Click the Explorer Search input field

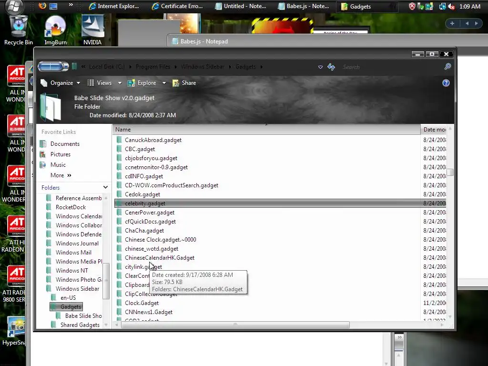coord(391,67)
